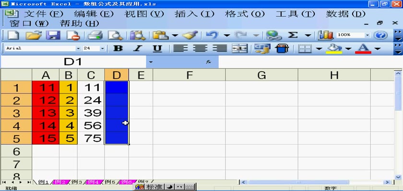Open a file with the Open folder icon
The width and height of the screenshot is (403, 191).
[x=33, y=35]
